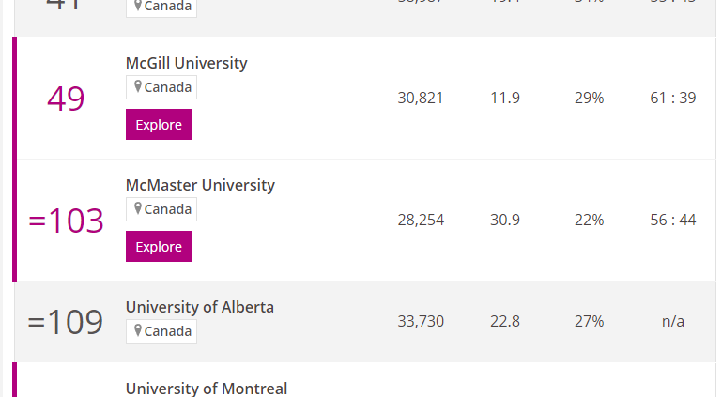Screen dimensions: 722x397
Task: Click the rank 49 number
Action: (66, 99)
